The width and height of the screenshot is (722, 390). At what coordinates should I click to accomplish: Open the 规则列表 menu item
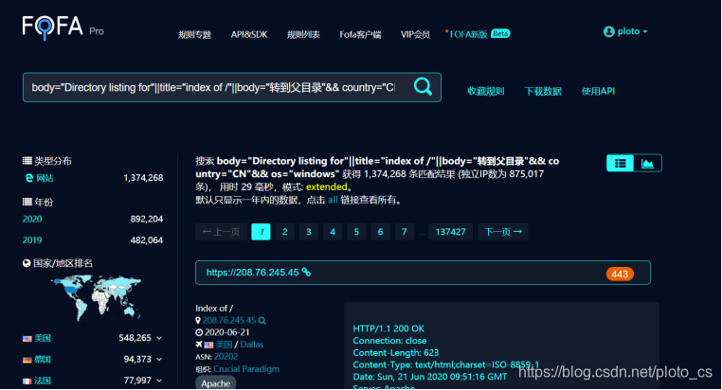[303, 34]
